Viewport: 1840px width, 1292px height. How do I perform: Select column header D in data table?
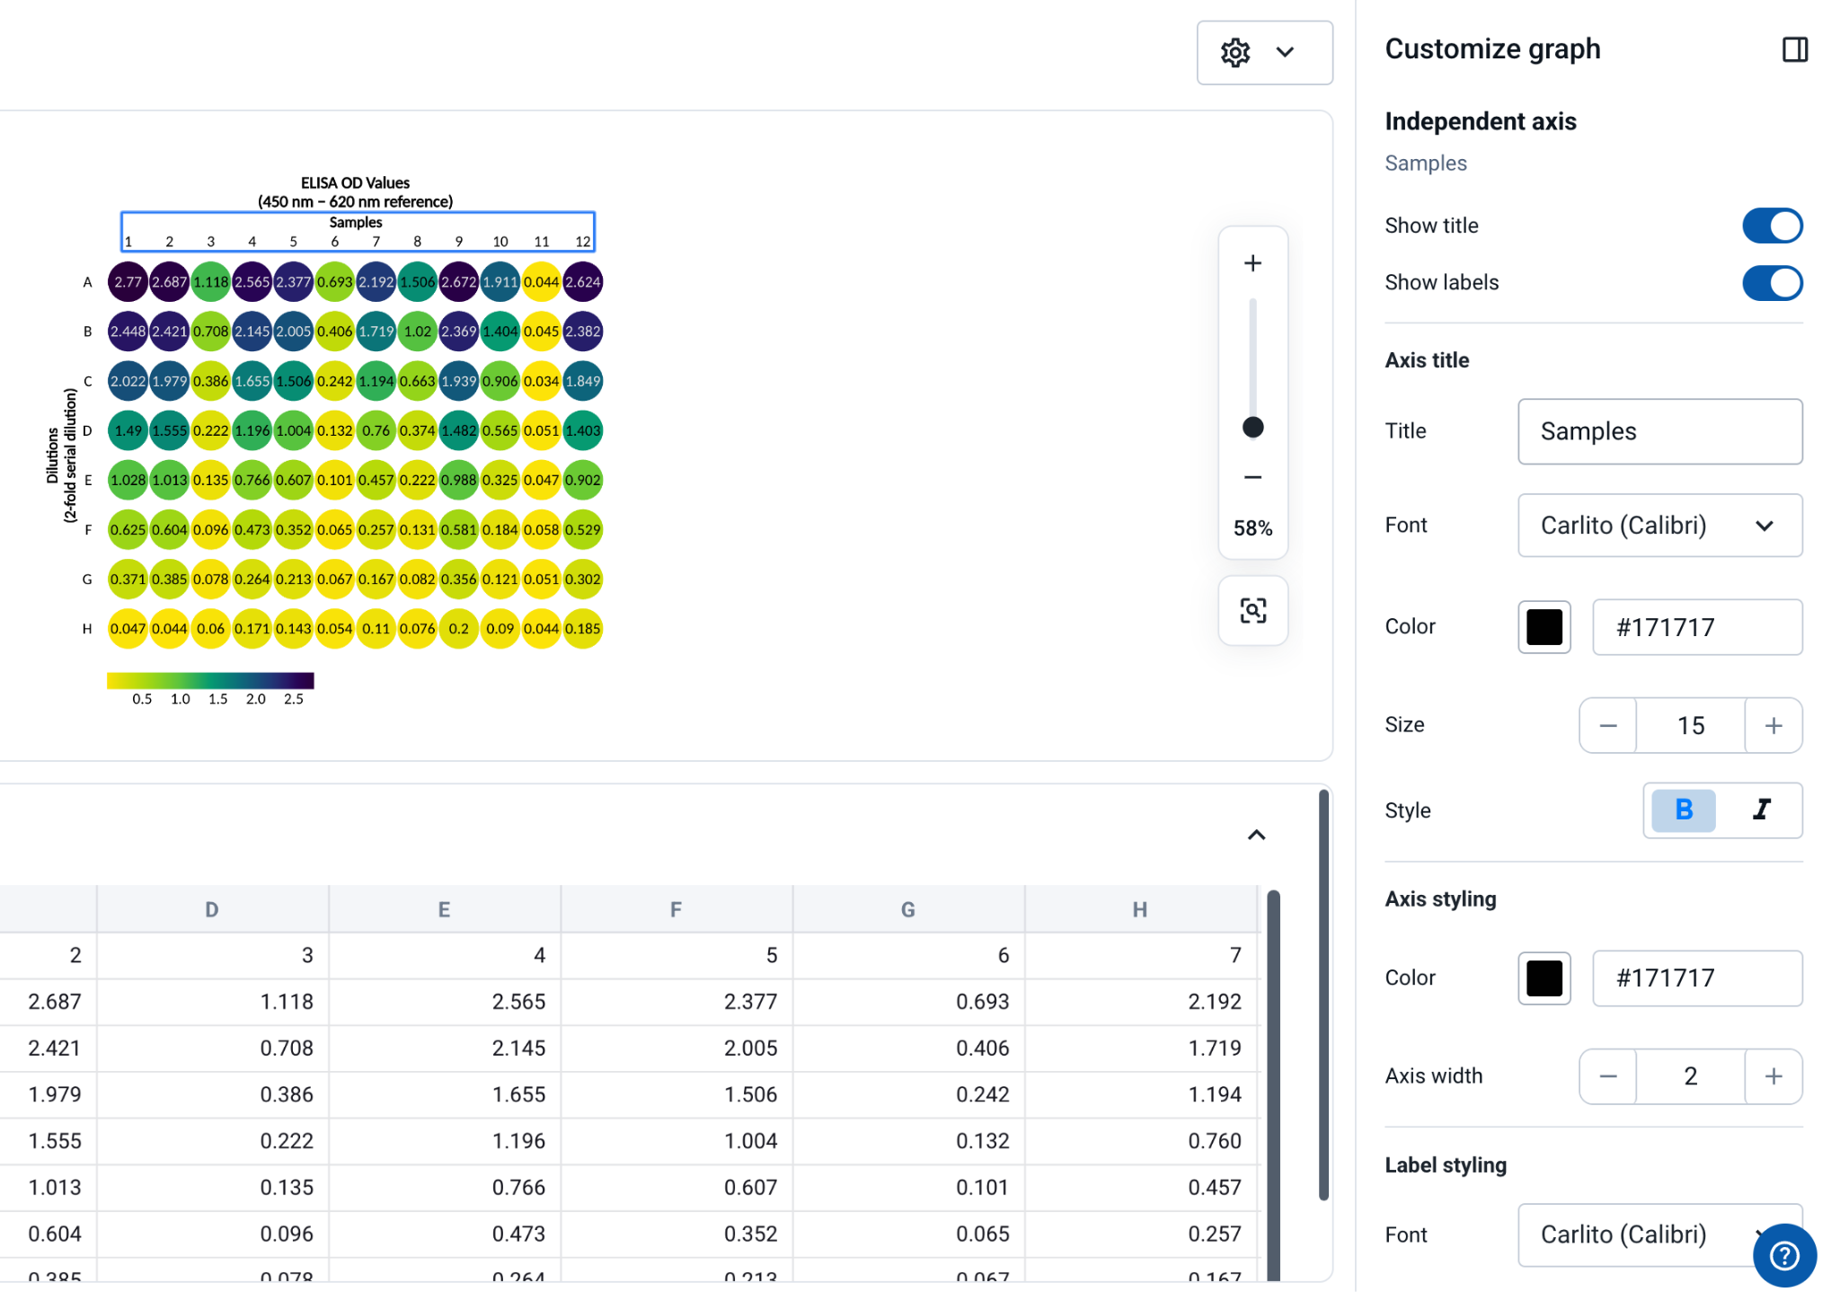point(212,909)
